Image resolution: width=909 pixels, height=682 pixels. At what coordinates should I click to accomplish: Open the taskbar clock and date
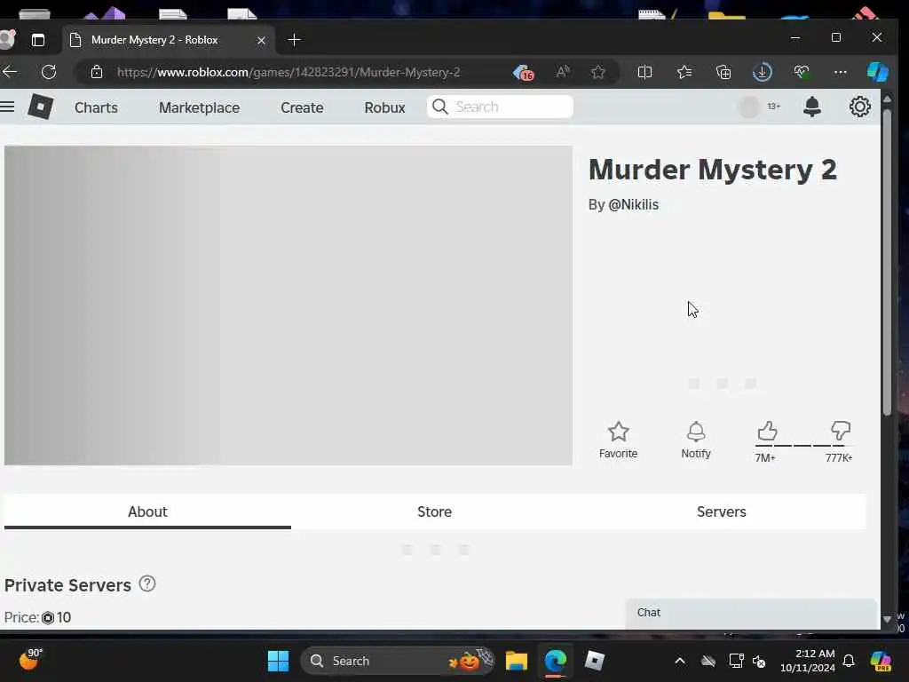[808, 661]
